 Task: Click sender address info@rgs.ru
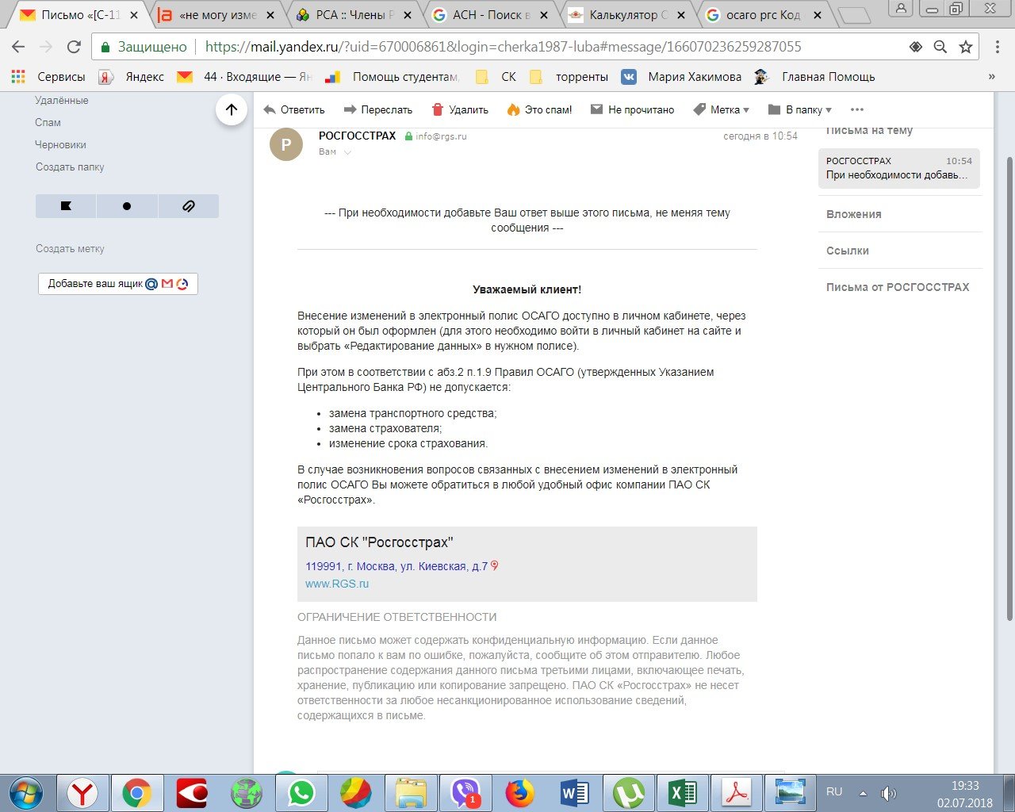441,136
